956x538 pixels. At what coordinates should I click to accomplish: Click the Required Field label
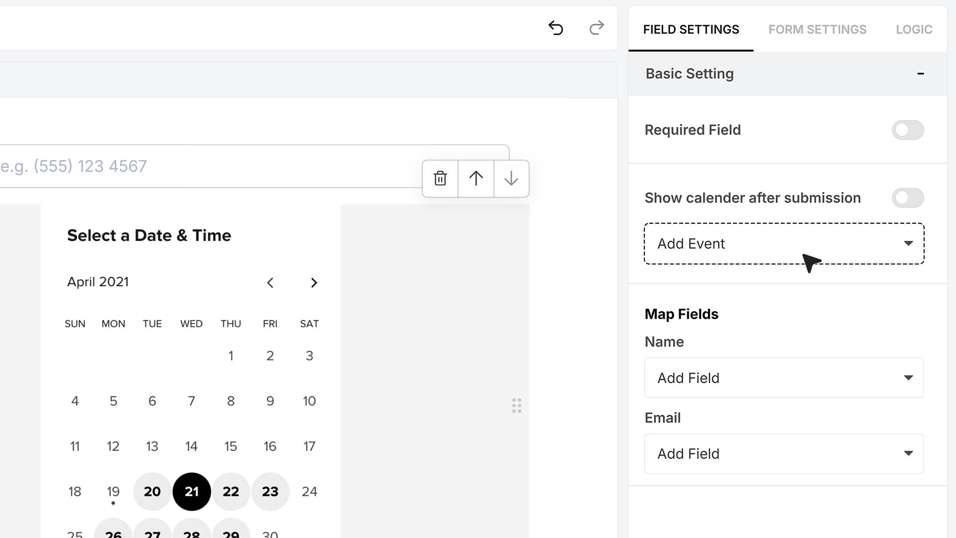tap(693, 130)
